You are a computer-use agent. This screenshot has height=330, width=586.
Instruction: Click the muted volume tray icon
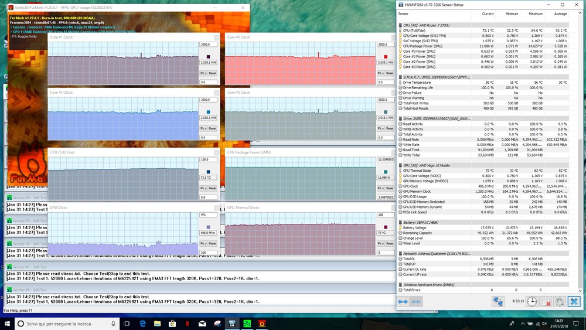(544, 324)
